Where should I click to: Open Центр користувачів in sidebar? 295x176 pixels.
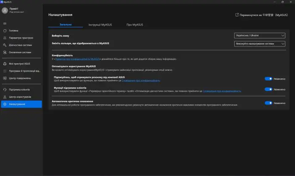click(21, 97)
